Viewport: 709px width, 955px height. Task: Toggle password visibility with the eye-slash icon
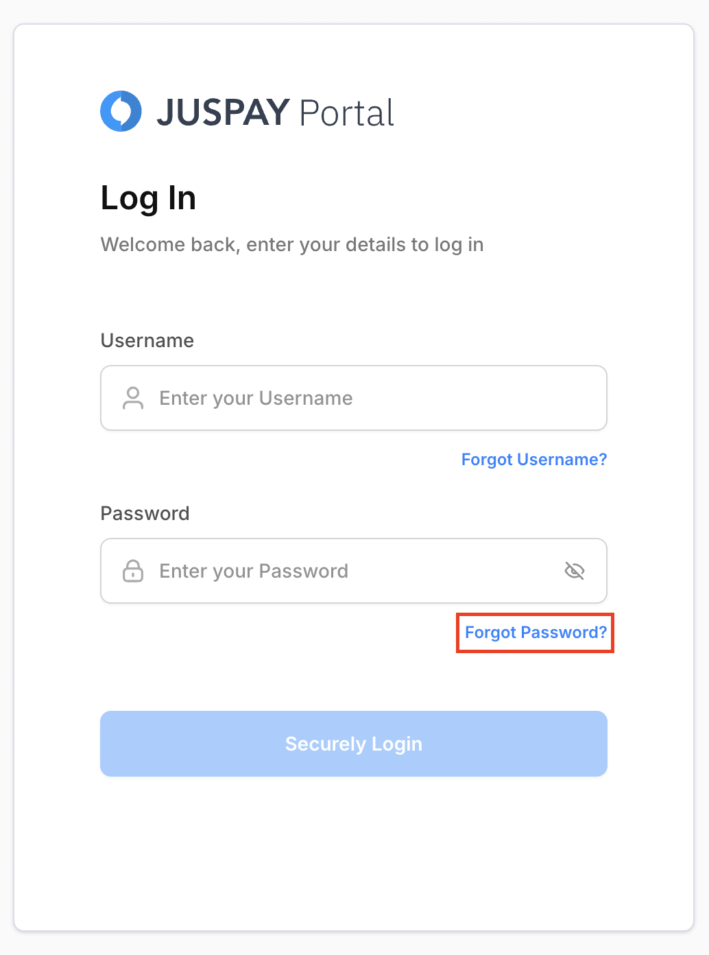coord(574,571)
